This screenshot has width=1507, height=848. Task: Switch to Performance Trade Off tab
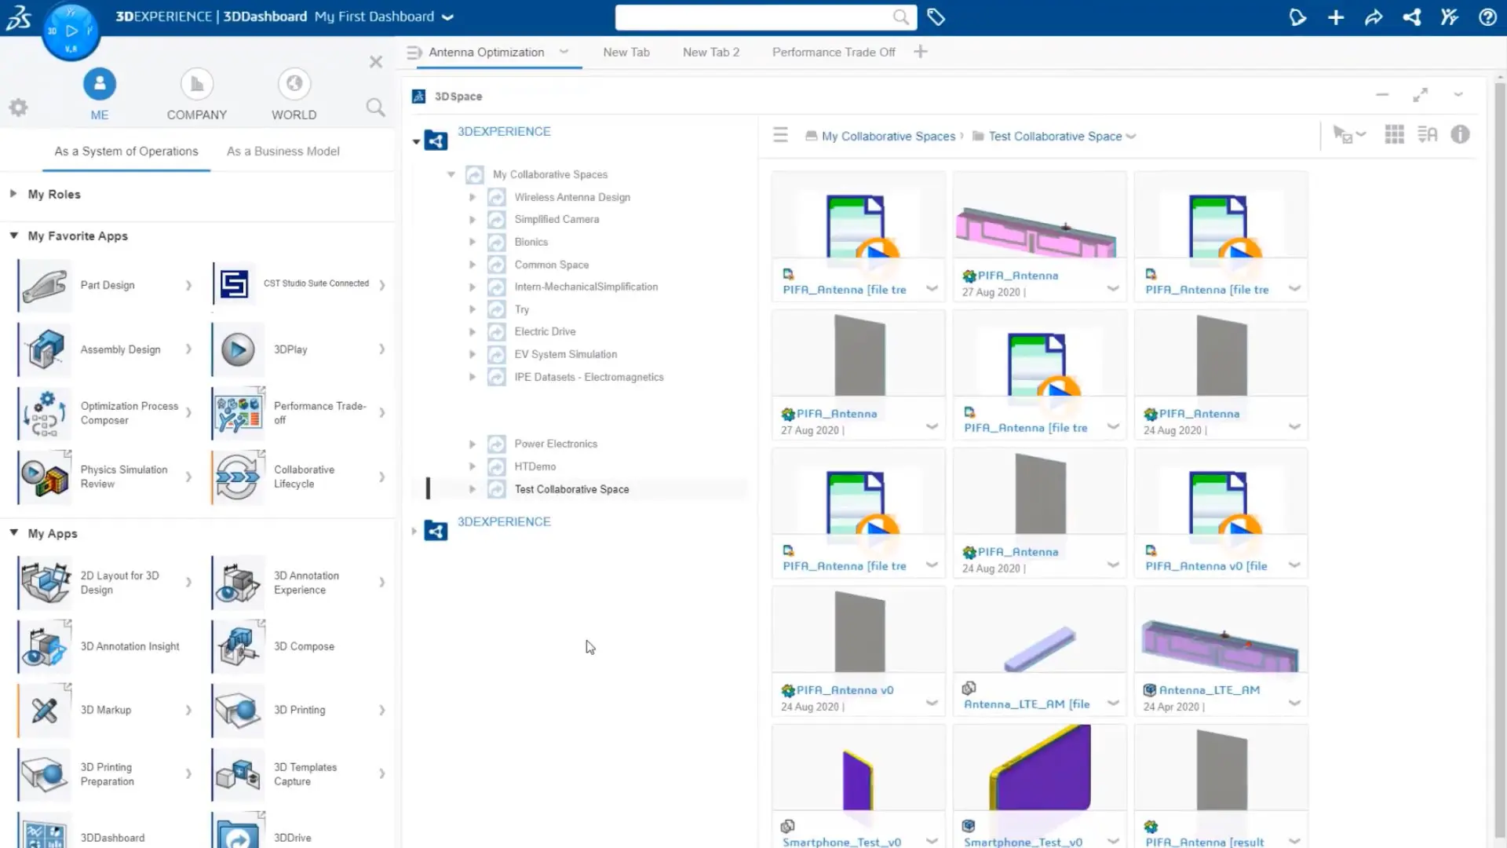(x=834, y=52)
